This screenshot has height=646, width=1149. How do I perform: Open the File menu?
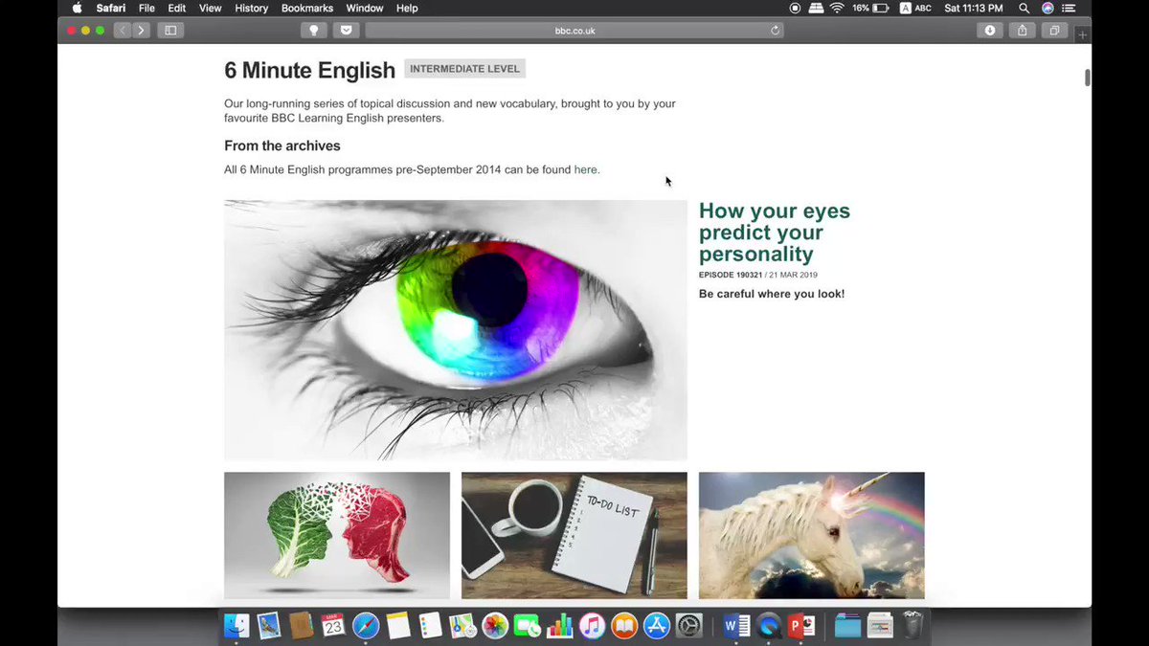click(146, 8)
